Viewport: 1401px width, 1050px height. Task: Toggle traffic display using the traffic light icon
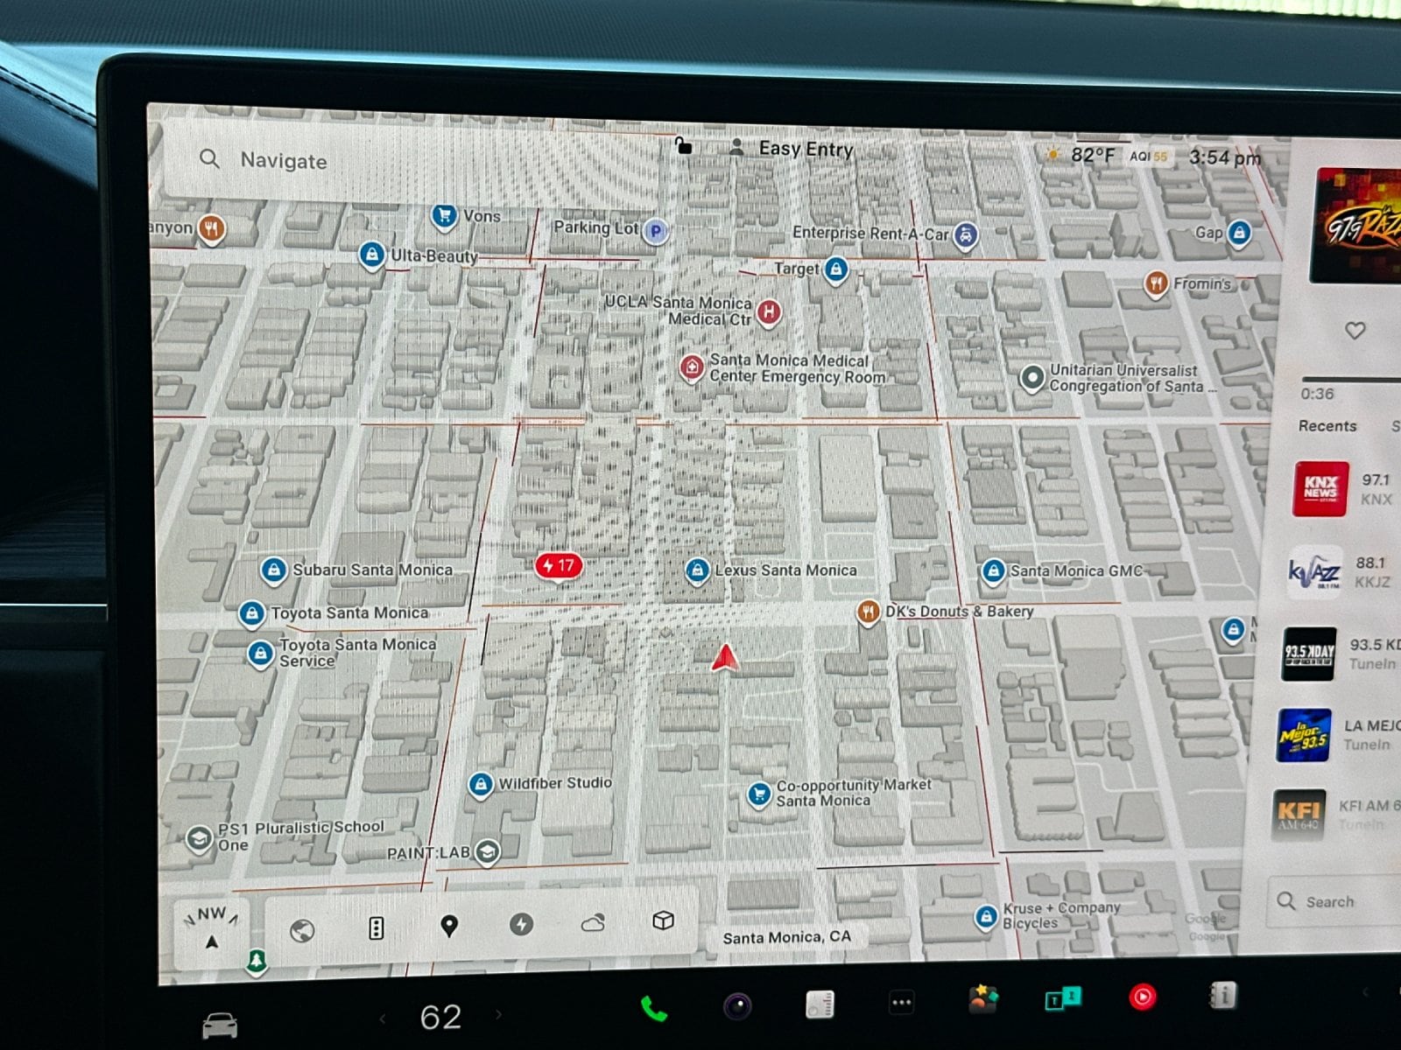pyautogui.click(x=376, y=927)
